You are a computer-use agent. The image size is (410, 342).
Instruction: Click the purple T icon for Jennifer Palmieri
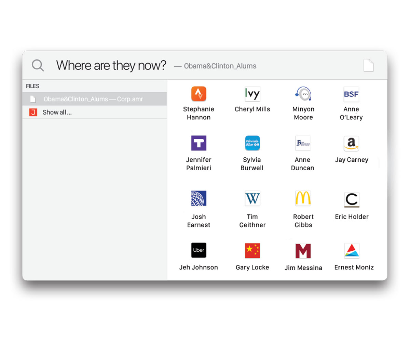coord(199,143)
